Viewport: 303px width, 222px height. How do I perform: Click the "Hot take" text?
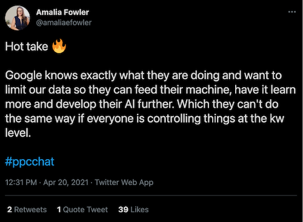pyautogui.click(x=27, y=47)
